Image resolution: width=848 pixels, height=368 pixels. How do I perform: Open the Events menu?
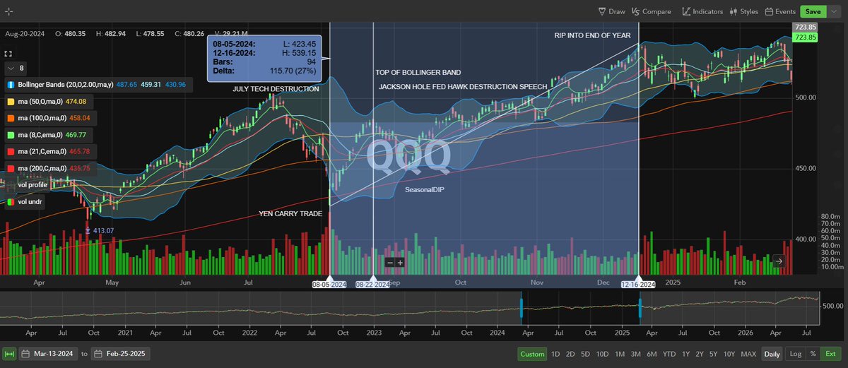[x=779, y=11]
